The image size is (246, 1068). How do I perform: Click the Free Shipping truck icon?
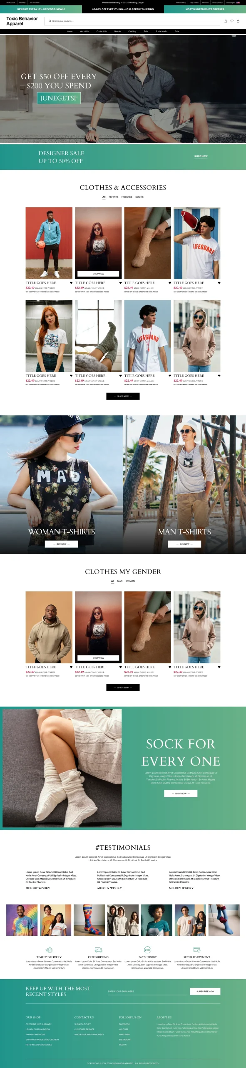pos(98,950)
